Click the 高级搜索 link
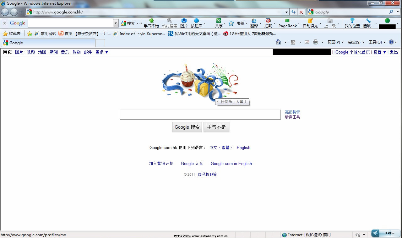402x238 pixels. pyautogui.click(x=292, y=112)
